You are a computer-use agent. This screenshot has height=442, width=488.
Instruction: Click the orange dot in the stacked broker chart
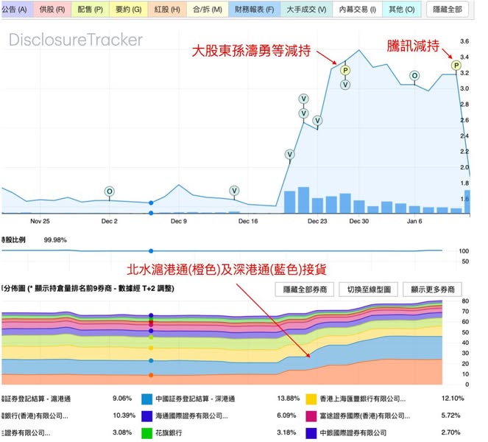[x=151, y=376]
